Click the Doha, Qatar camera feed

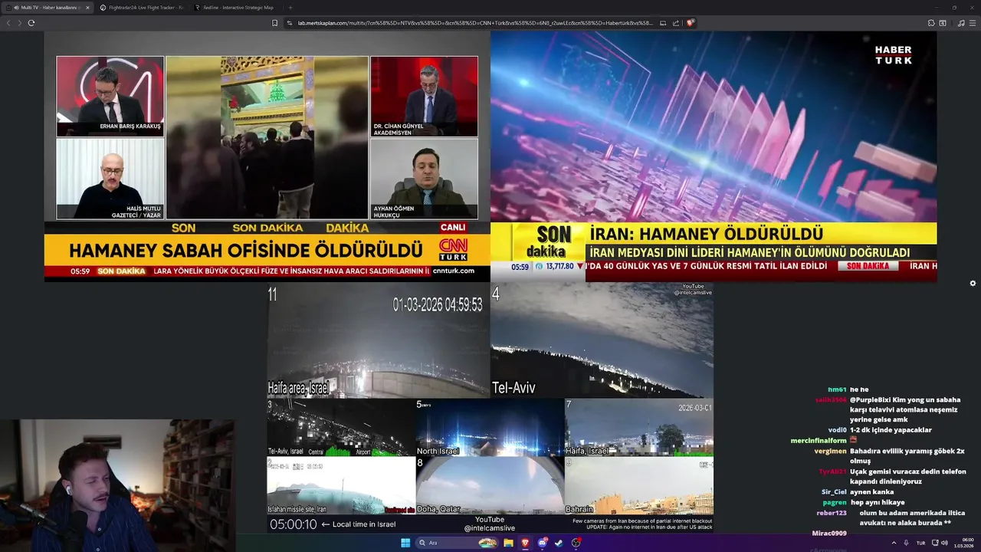pos(490,485)
